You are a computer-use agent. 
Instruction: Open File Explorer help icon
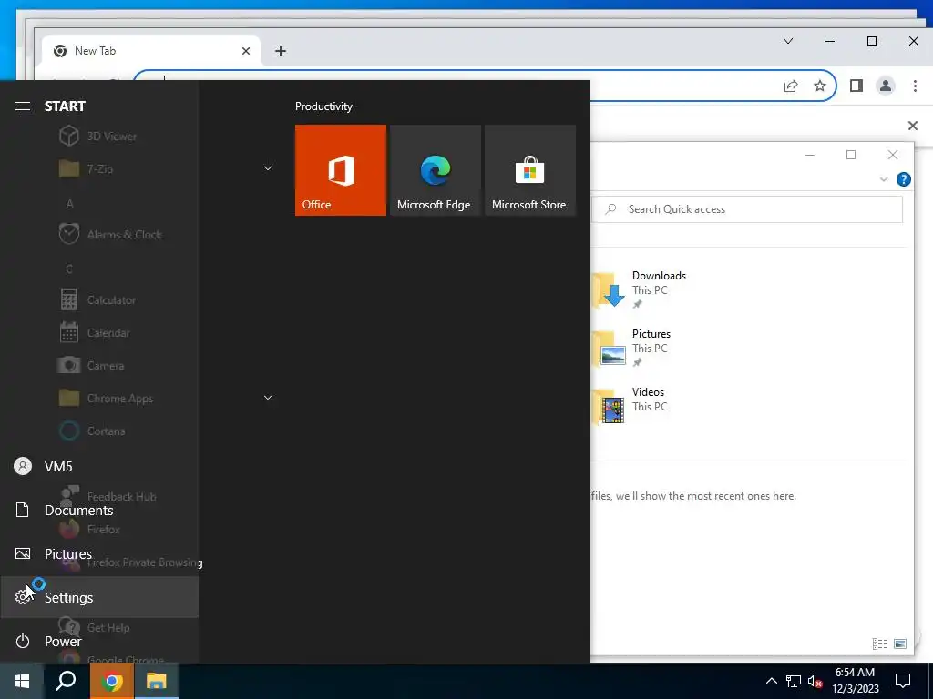pyautogui.click(x=903, y=179)
